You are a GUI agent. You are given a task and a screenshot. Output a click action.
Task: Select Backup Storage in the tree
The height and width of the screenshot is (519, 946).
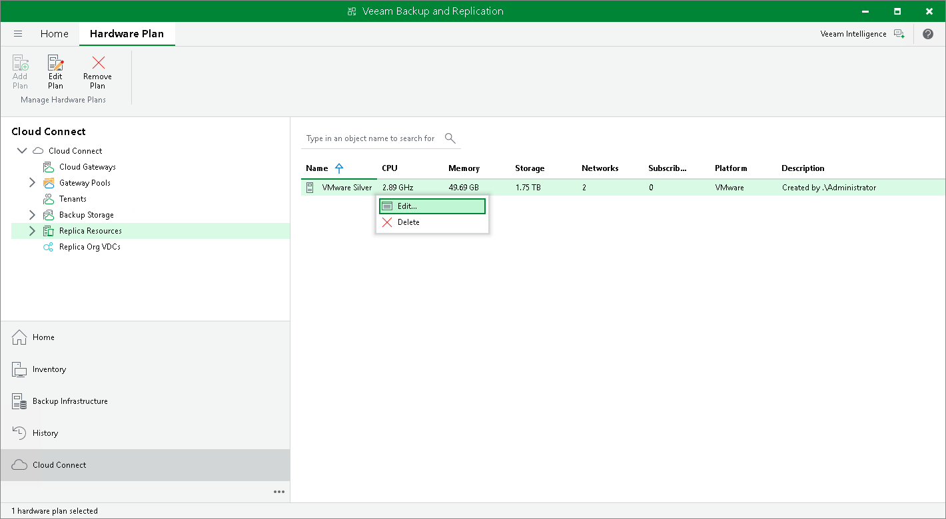click(x=87, y=215)
